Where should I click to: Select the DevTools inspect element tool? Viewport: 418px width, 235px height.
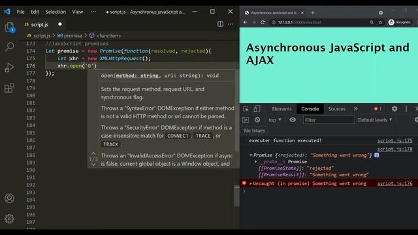pos(246,109)
